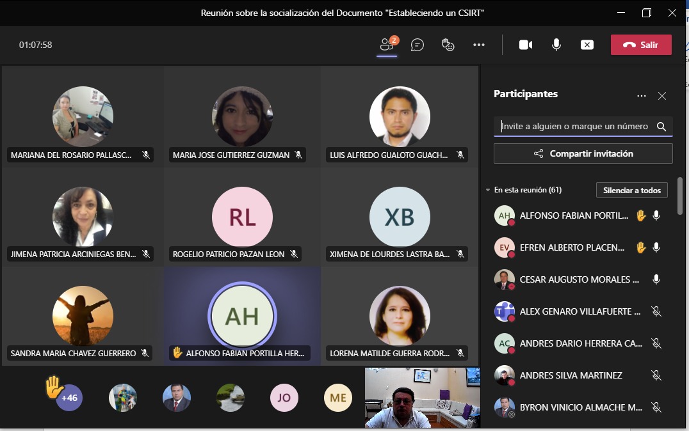Open raise hand and reactions
The image size is (689, 431).
(x=448, y=45)
